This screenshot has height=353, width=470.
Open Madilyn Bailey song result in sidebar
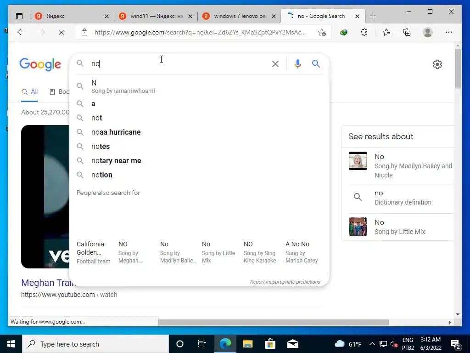401,165
